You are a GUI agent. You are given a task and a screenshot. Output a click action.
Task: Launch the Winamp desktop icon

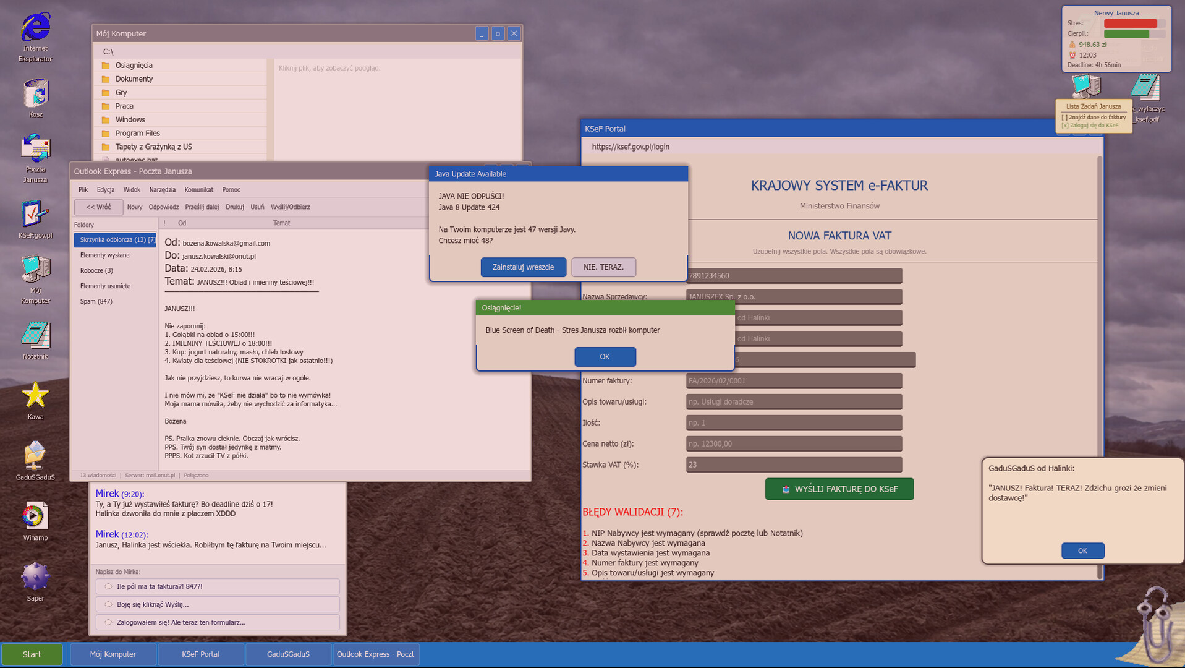pos(35,516)
